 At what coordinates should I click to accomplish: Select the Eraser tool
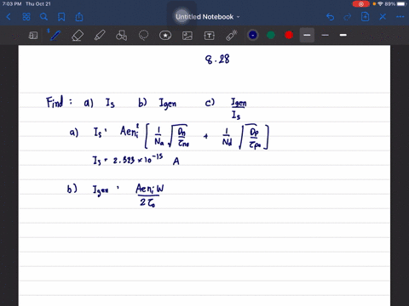pyautogui.click(x=78, y=36)
